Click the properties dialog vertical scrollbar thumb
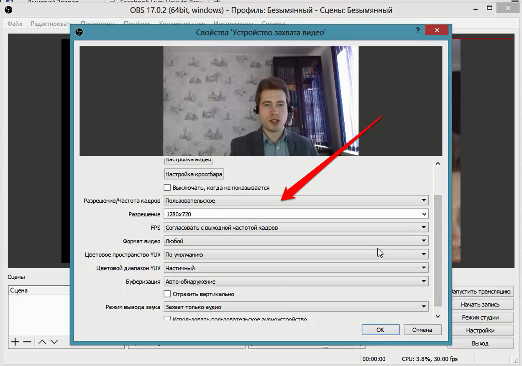The width and height of the screenshot is (522, 366). coord(438,251)
